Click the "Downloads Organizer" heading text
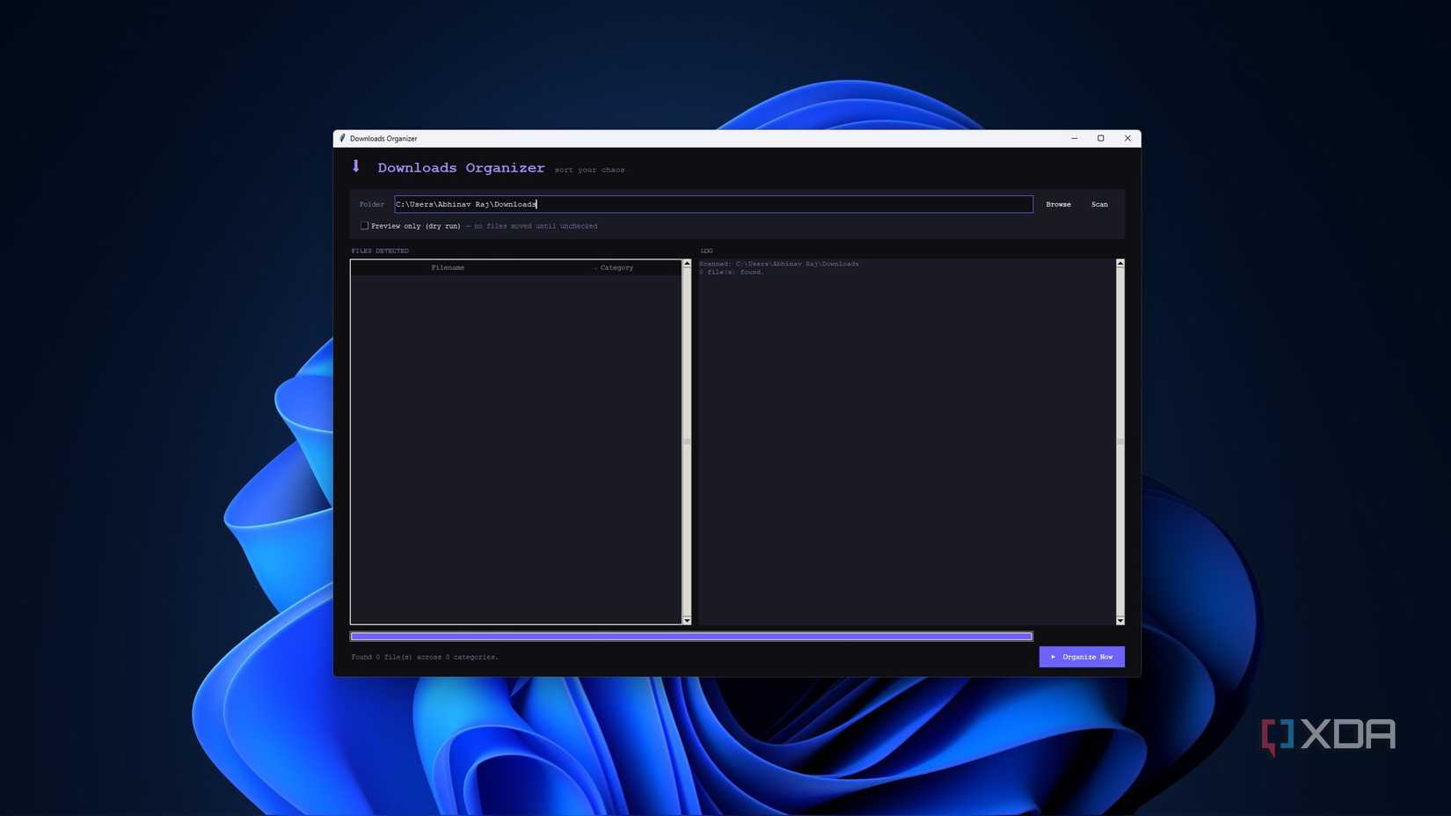The image size is (1451, 816). (x=461, y=168)
